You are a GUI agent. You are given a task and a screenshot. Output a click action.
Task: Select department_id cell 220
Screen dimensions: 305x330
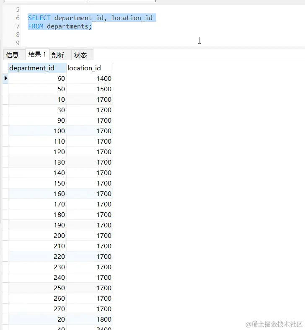click(37, 257)
